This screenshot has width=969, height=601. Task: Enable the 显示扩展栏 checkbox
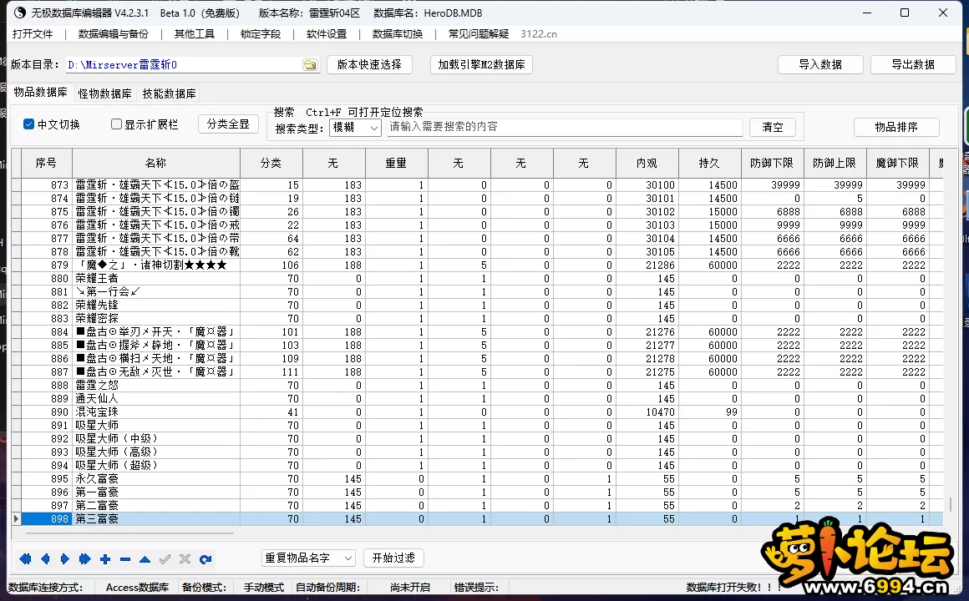115,124
